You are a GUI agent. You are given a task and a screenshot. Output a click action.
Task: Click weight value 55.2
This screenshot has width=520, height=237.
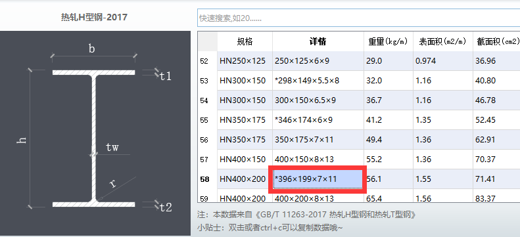click(x=389, y=160)
